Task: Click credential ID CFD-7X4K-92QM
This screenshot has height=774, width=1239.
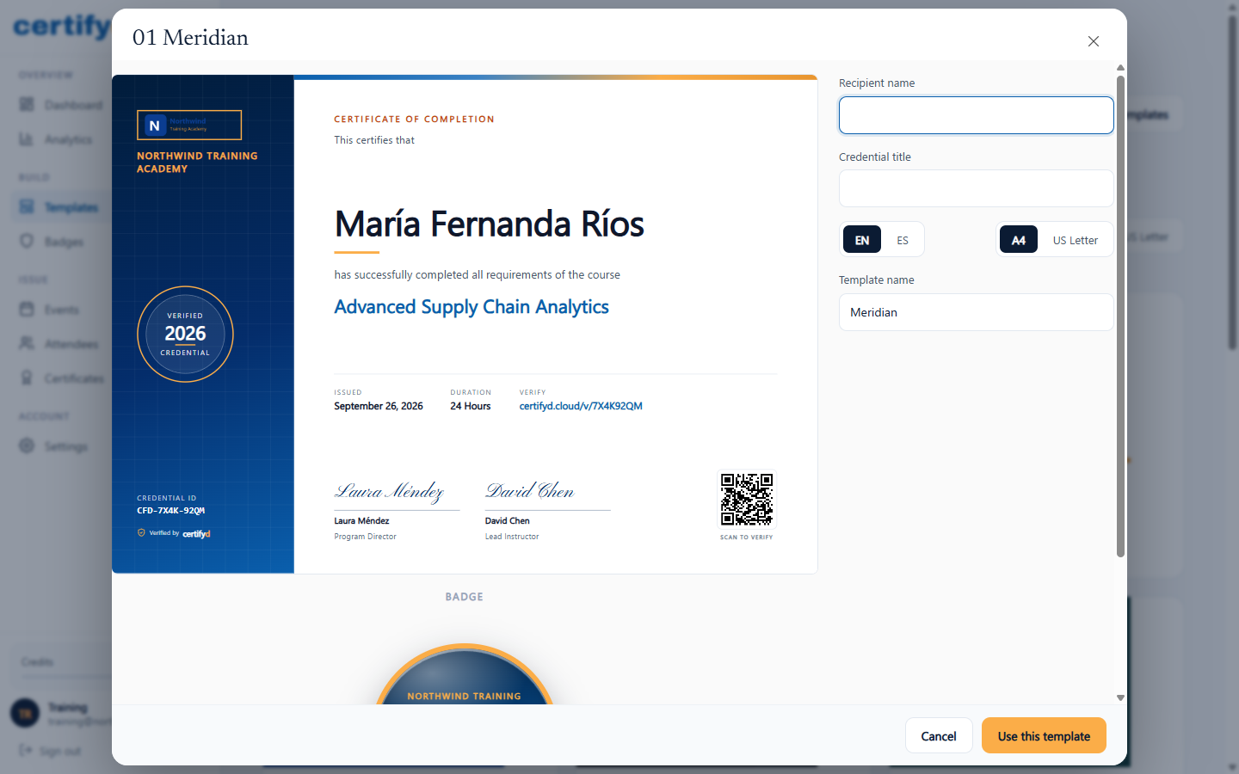Action: click(171, 511)
